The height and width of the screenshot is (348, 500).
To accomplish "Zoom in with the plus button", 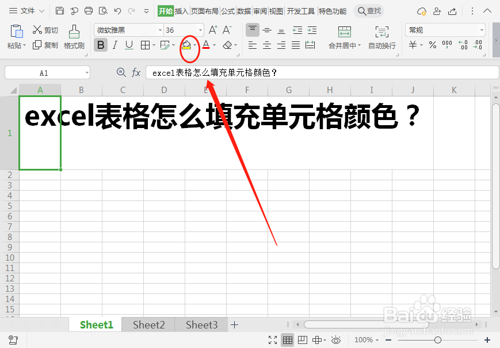I will coord(487,340).
